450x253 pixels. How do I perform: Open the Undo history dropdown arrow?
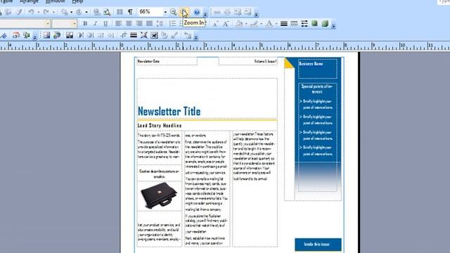pyautogui.click(x=38, y=12)
